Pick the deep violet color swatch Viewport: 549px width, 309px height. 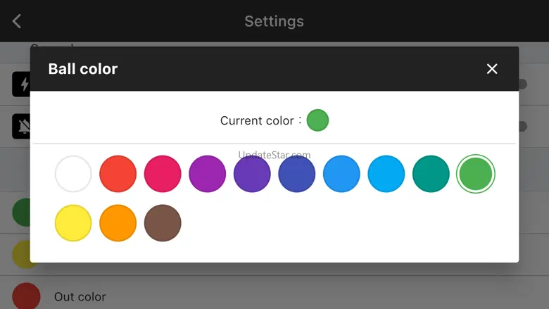[x=252, y=174]
